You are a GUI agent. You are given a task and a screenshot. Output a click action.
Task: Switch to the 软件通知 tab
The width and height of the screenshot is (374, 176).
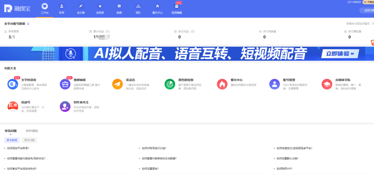coord(32,131)
